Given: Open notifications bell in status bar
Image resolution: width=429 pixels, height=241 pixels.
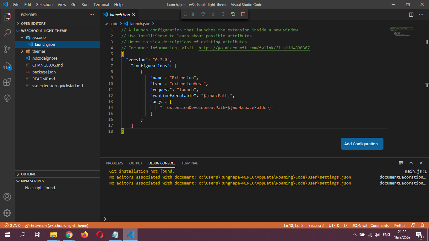Looking at the screenshot, I should (x=422, y=226).
